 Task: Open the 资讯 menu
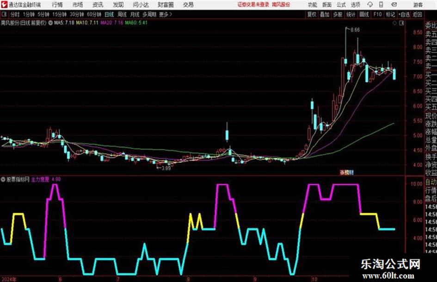[x=98, y=5]
